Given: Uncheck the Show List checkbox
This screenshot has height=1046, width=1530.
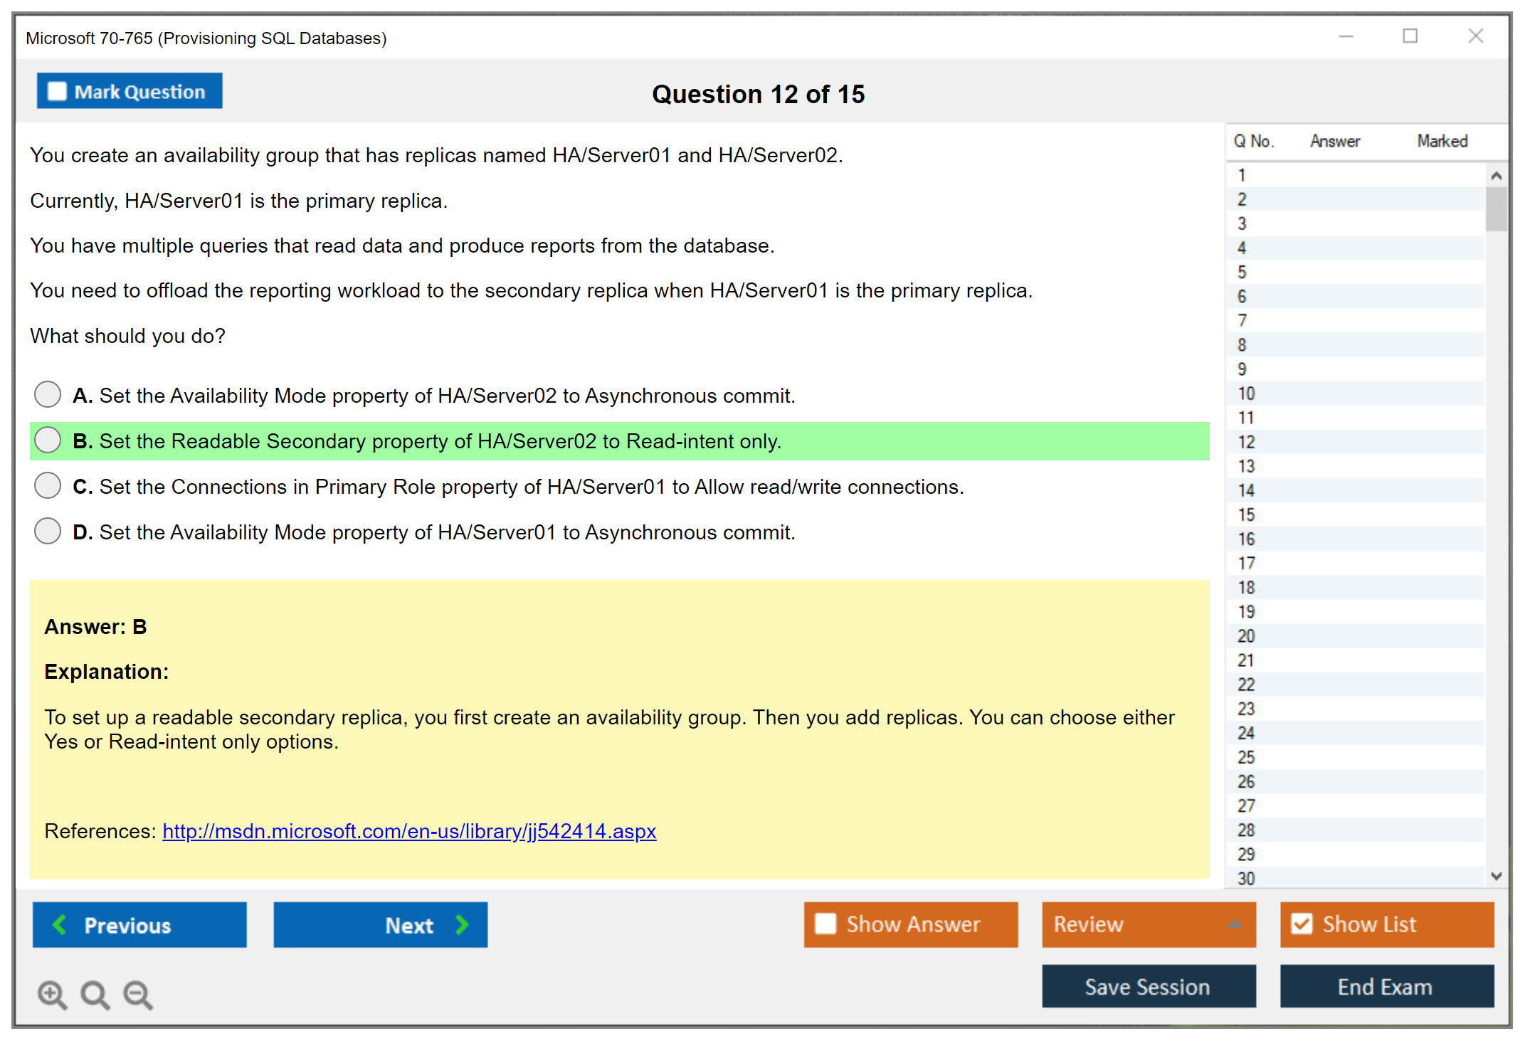Looking at the screenshot, I should pyautogui.click(x=1302, y=924).
